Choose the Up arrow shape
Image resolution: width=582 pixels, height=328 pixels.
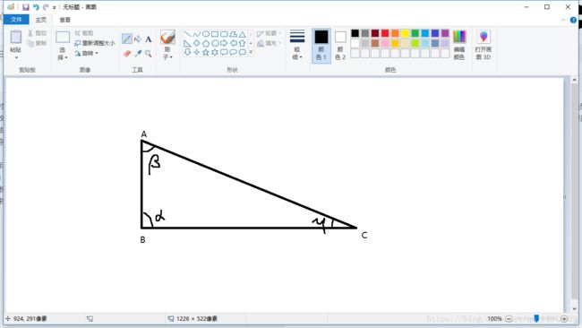click(242, 43)
